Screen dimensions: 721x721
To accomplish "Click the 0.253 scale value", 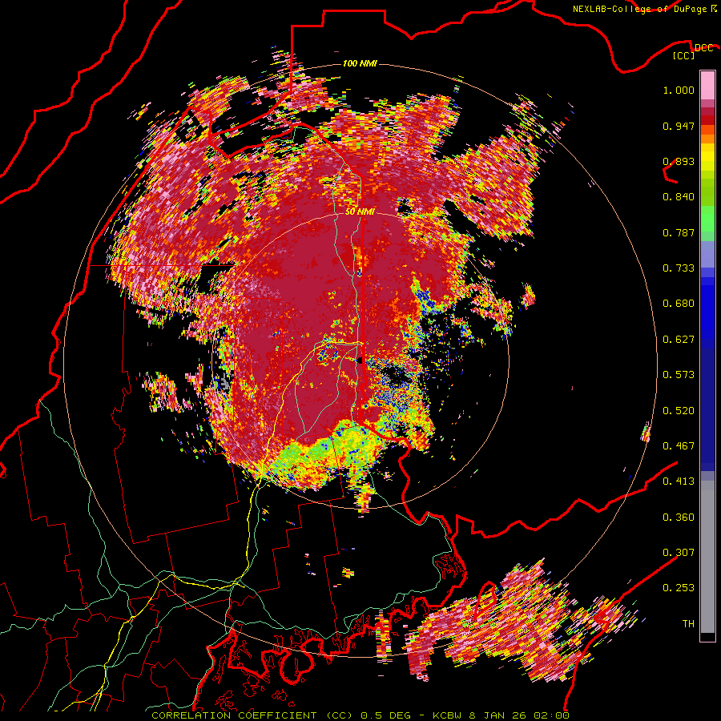I will [679, 588].
